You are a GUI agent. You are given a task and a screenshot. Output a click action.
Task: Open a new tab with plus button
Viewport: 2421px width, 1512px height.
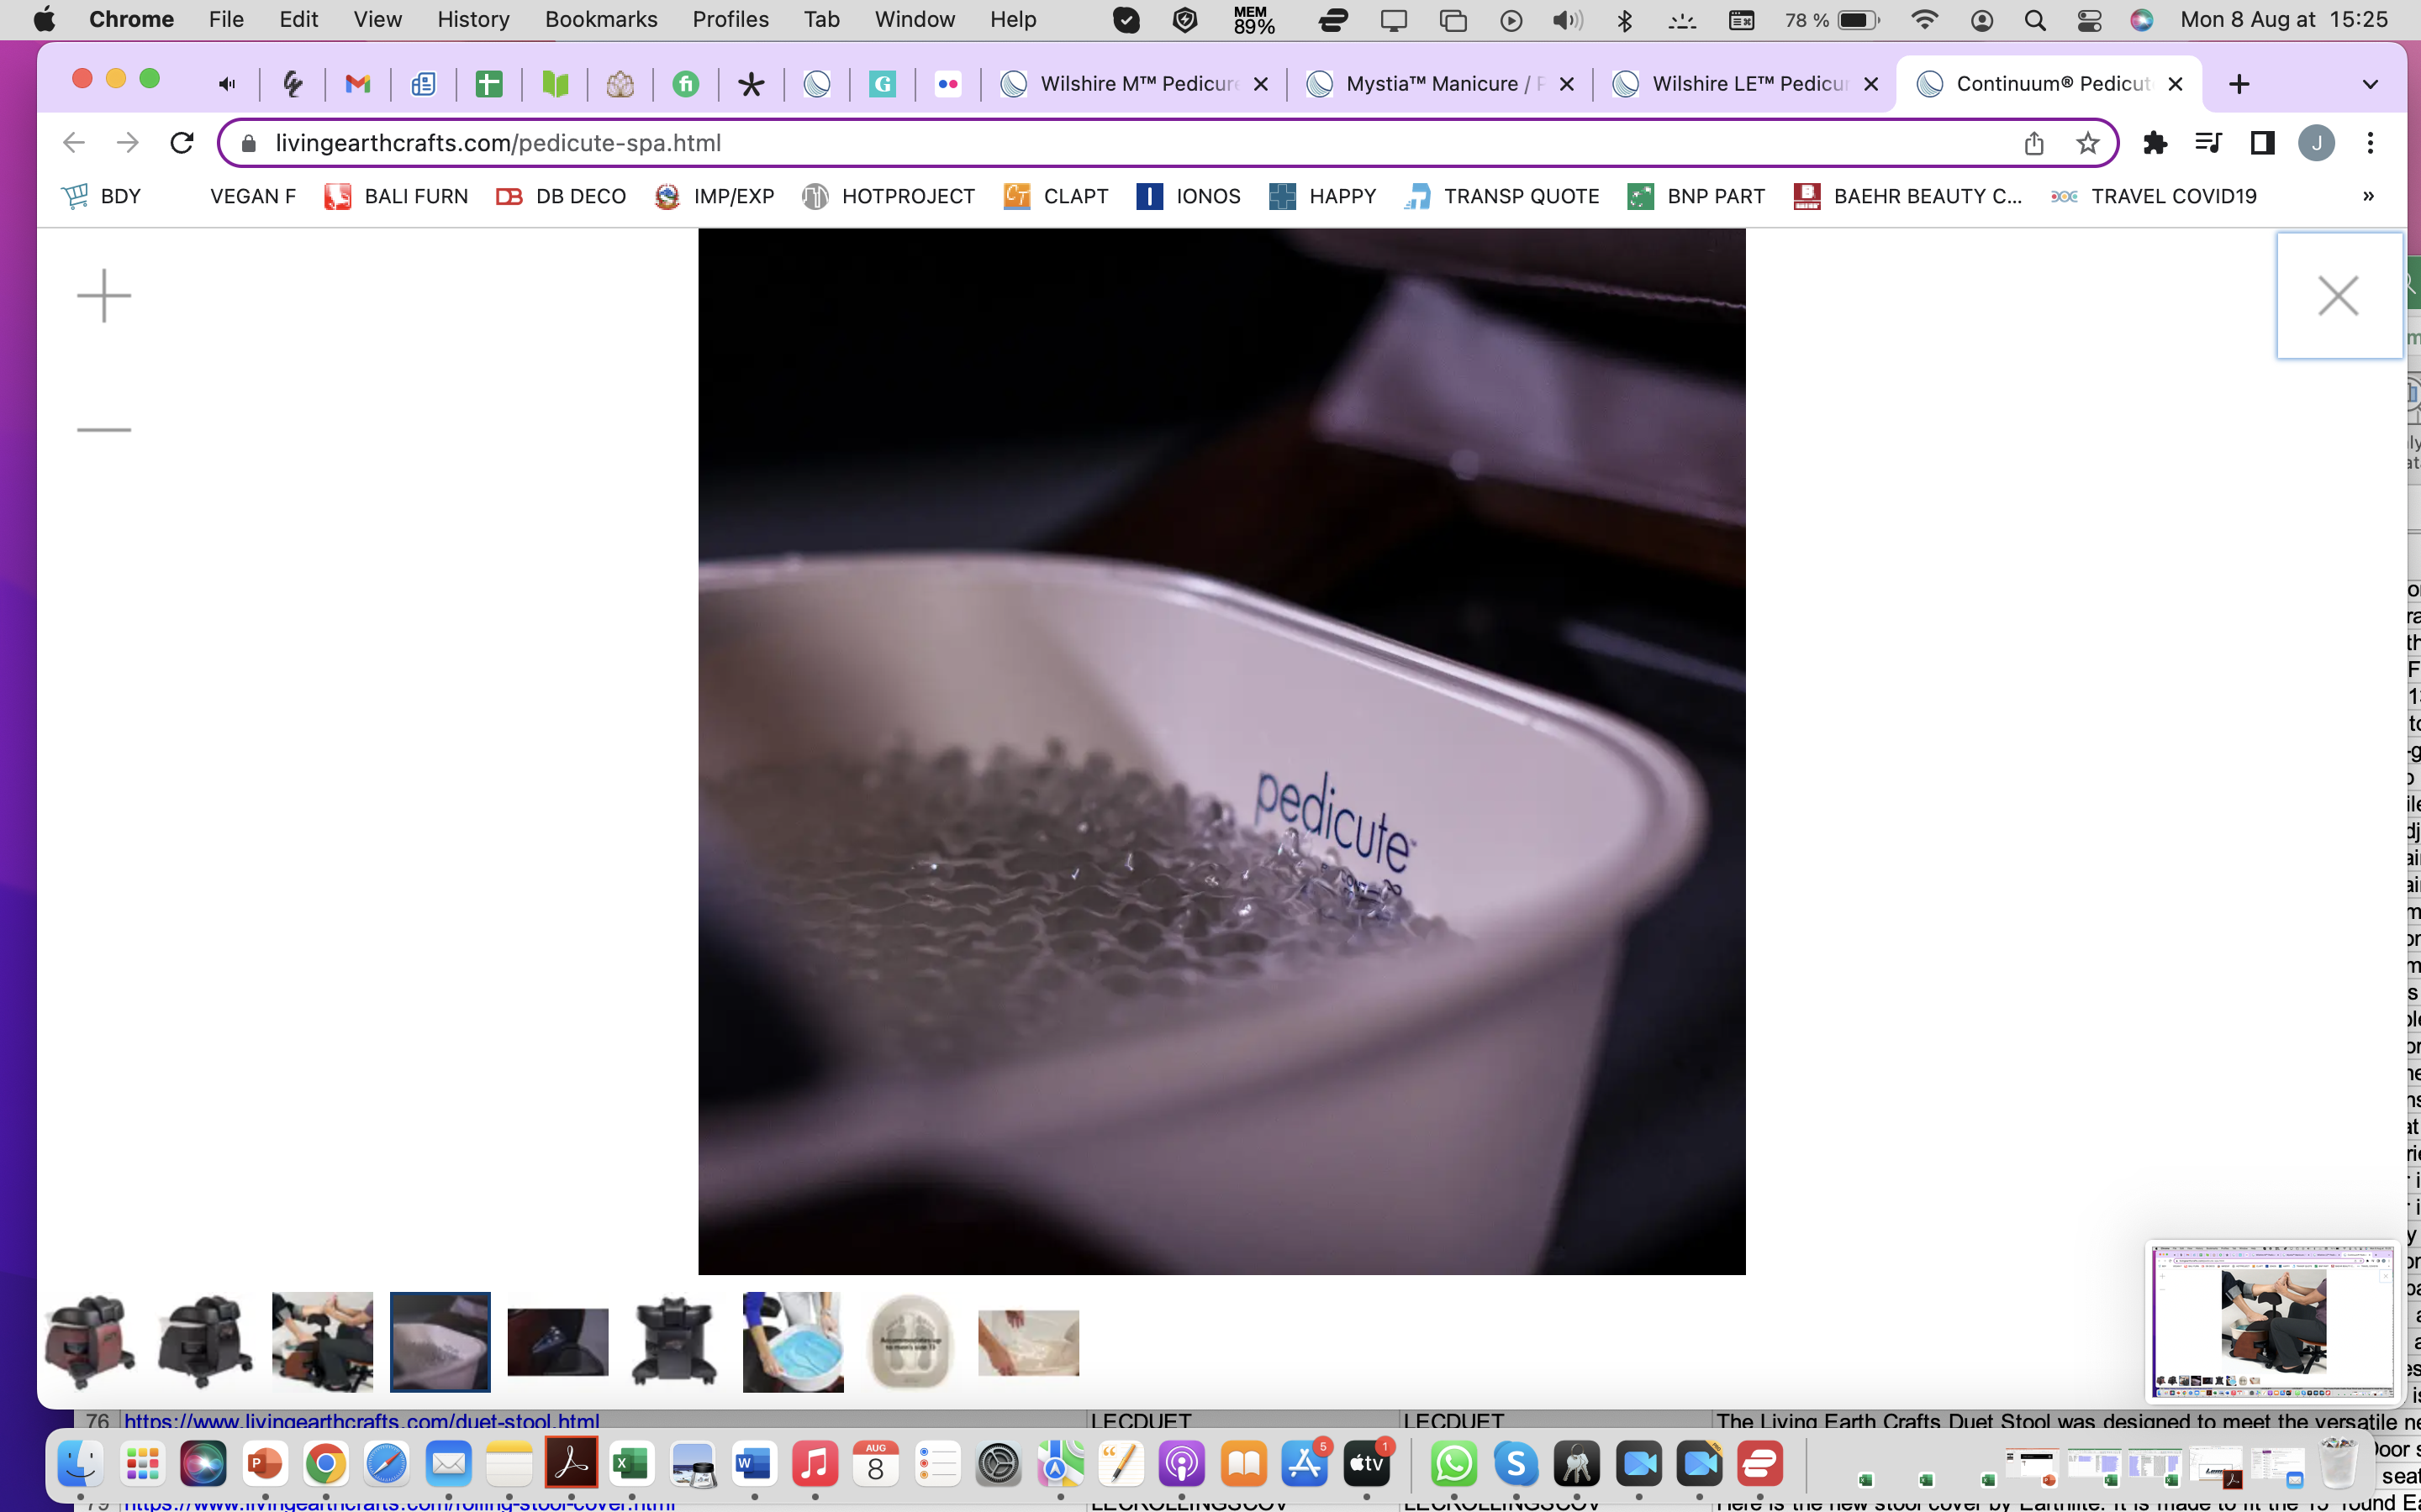2239,84
